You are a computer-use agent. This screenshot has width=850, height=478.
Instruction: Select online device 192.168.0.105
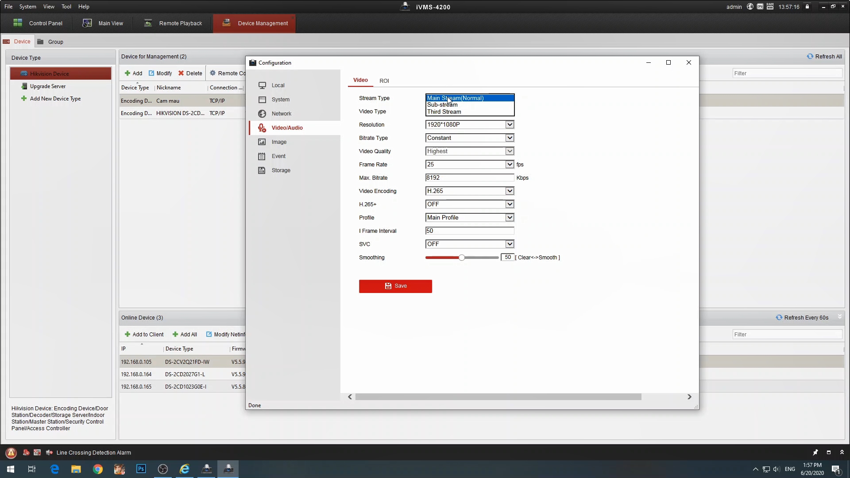coord(182,362)
